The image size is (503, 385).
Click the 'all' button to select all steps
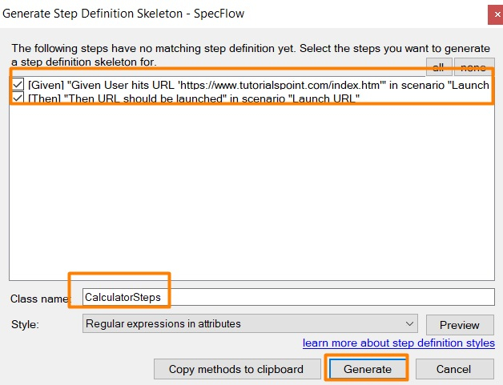(x=438, y=67)
